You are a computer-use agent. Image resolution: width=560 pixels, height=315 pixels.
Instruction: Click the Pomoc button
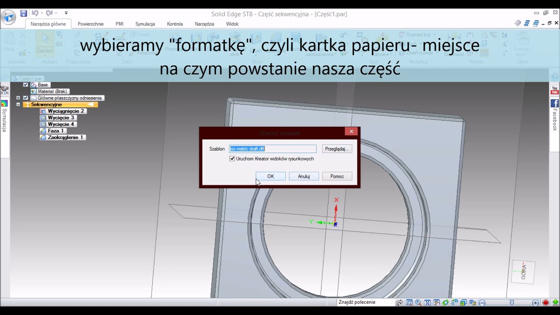337,176
